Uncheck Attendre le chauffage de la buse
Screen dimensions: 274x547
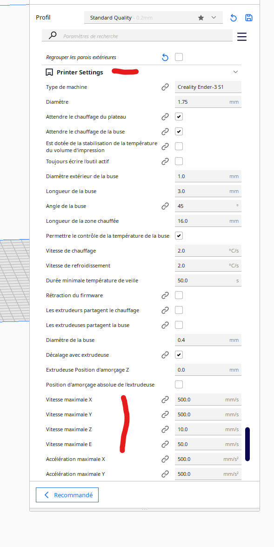(x=179, y=132)
